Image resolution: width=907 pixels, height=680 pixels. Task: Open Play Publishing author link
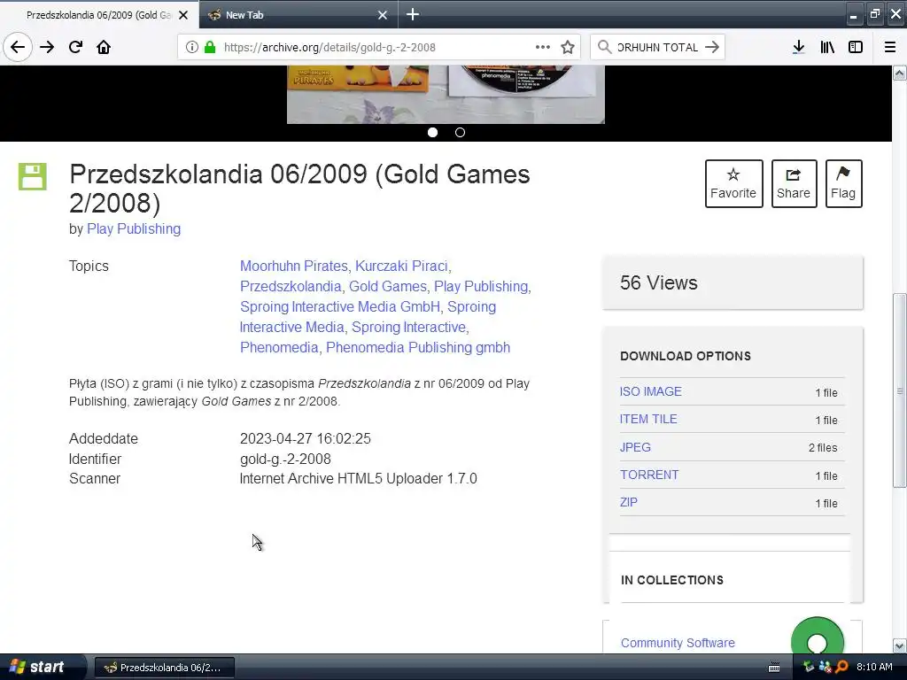pyautogui.click(x=134, y=229)
